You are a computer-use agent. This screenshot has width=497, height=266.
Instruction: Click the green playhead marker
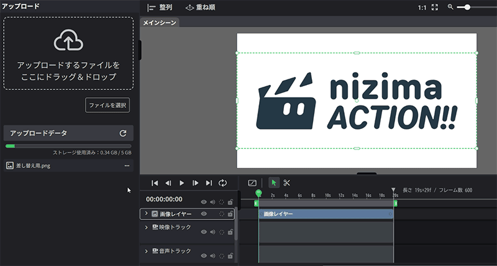[258, 193]
